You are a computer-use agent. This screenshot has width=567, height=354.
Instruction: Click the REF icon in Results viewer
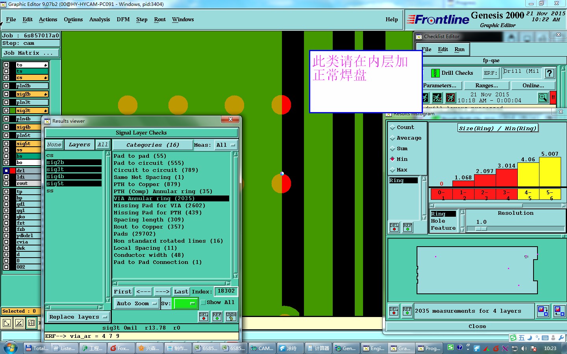coord(217,316)
